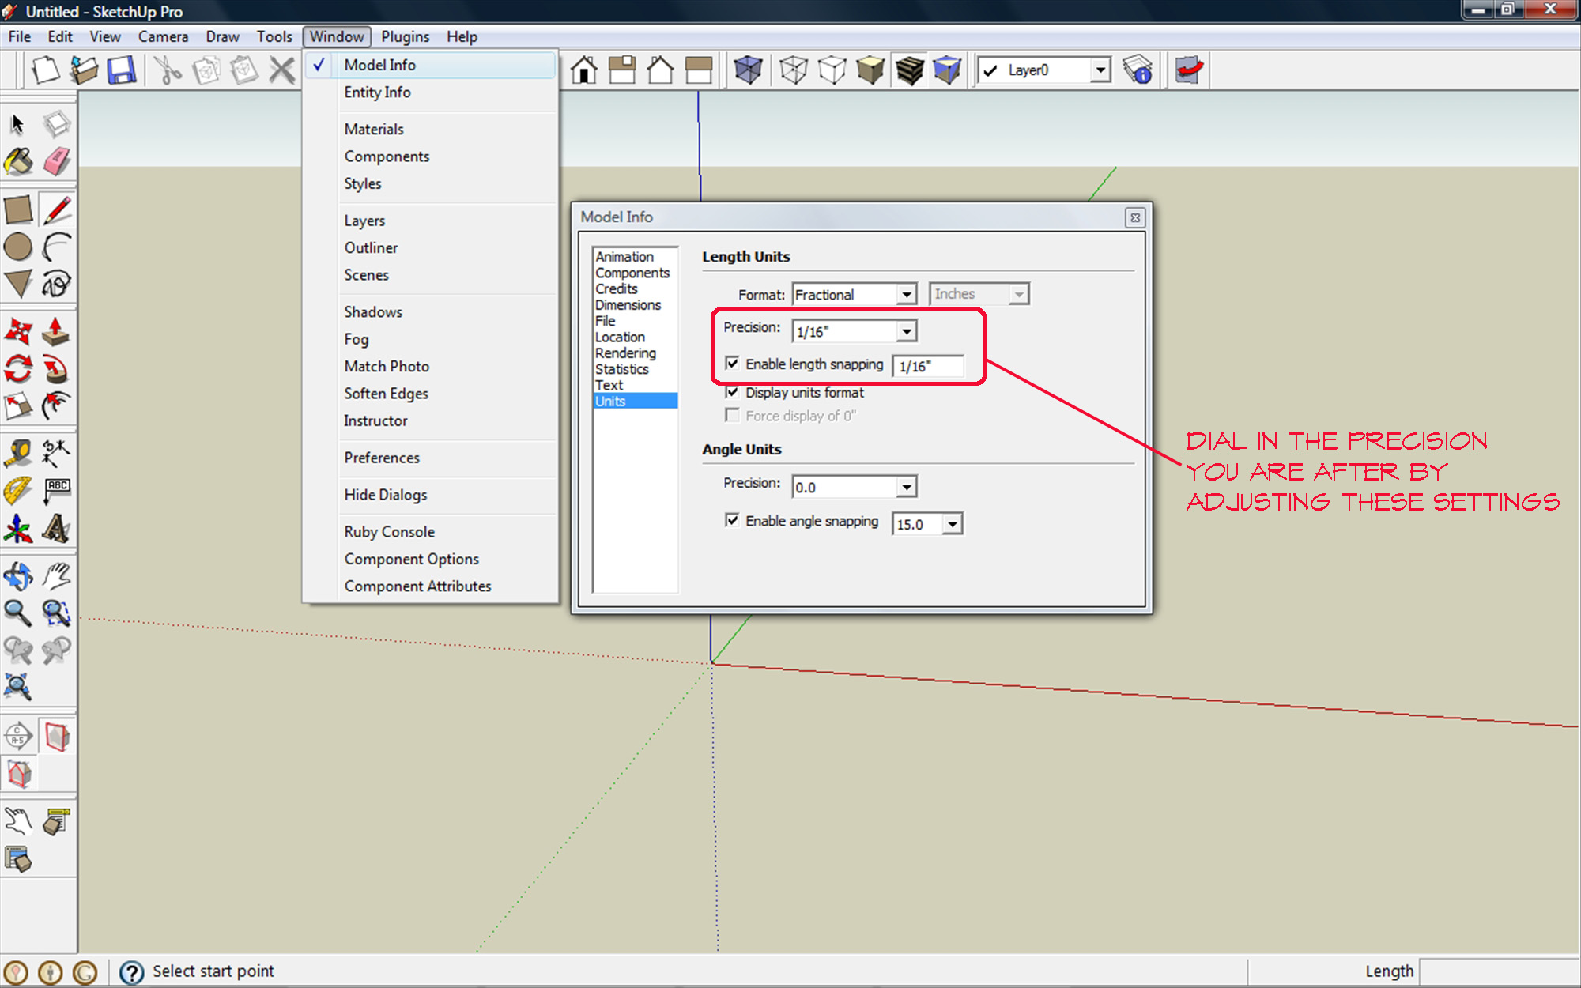Click Zoom Extents tool
This screenshot has height=988, width=1581.
coord(18,687)
